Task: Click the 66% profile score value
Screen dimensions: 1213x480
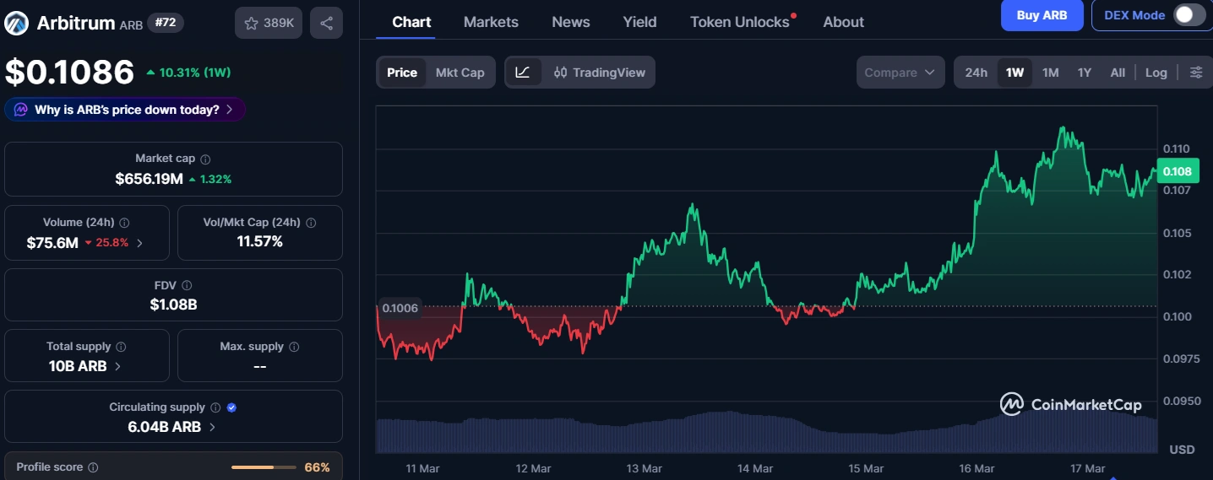Action: click(x=317, y=467)
